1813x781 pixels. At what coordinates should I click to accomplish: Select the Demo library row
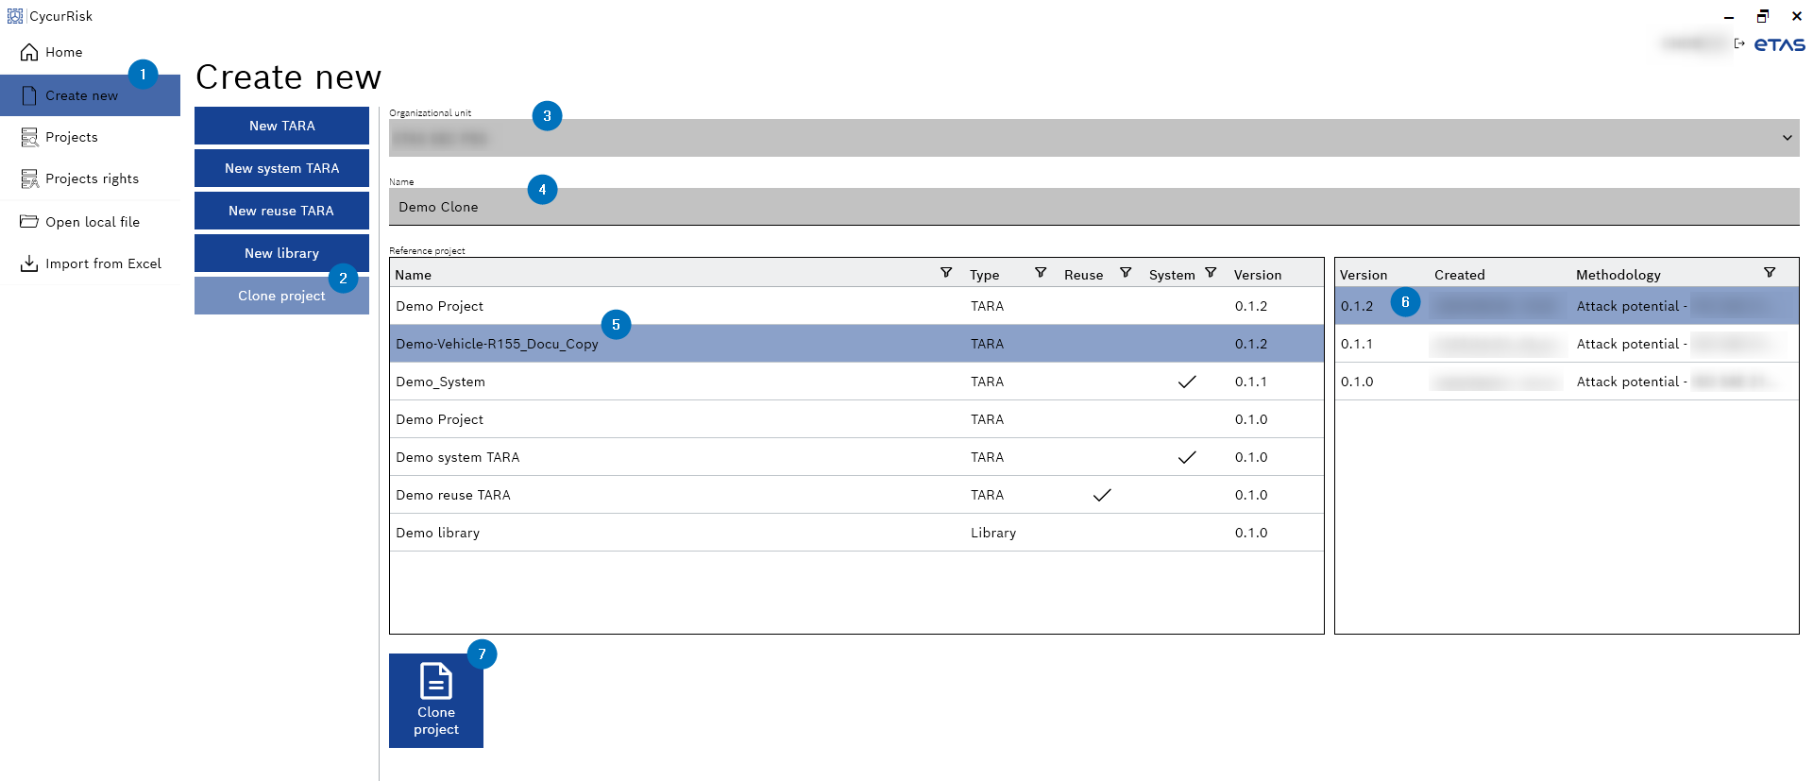click(856, 533)
